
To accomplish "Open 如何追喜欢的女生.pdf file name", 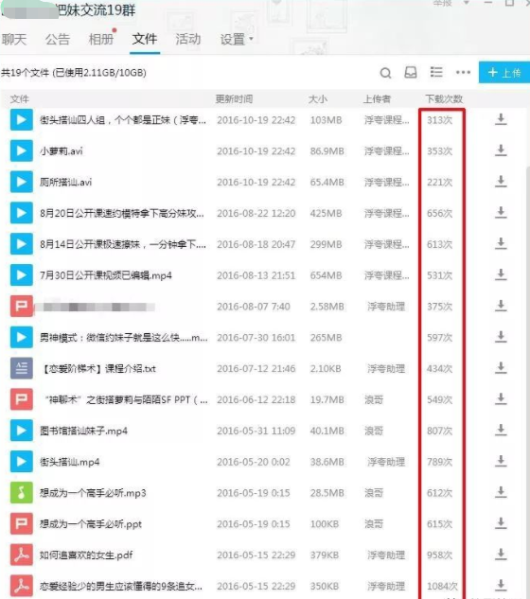I will pos(86,555).
